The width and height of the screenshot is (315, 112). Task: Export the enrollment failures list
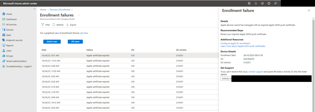[71, 25]
